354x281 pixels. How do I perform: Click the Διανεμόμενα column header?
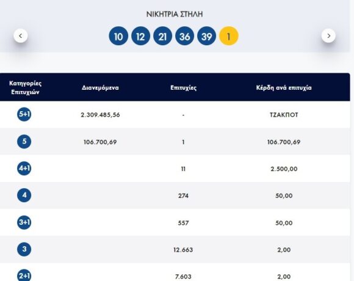(x=100, y=87)
